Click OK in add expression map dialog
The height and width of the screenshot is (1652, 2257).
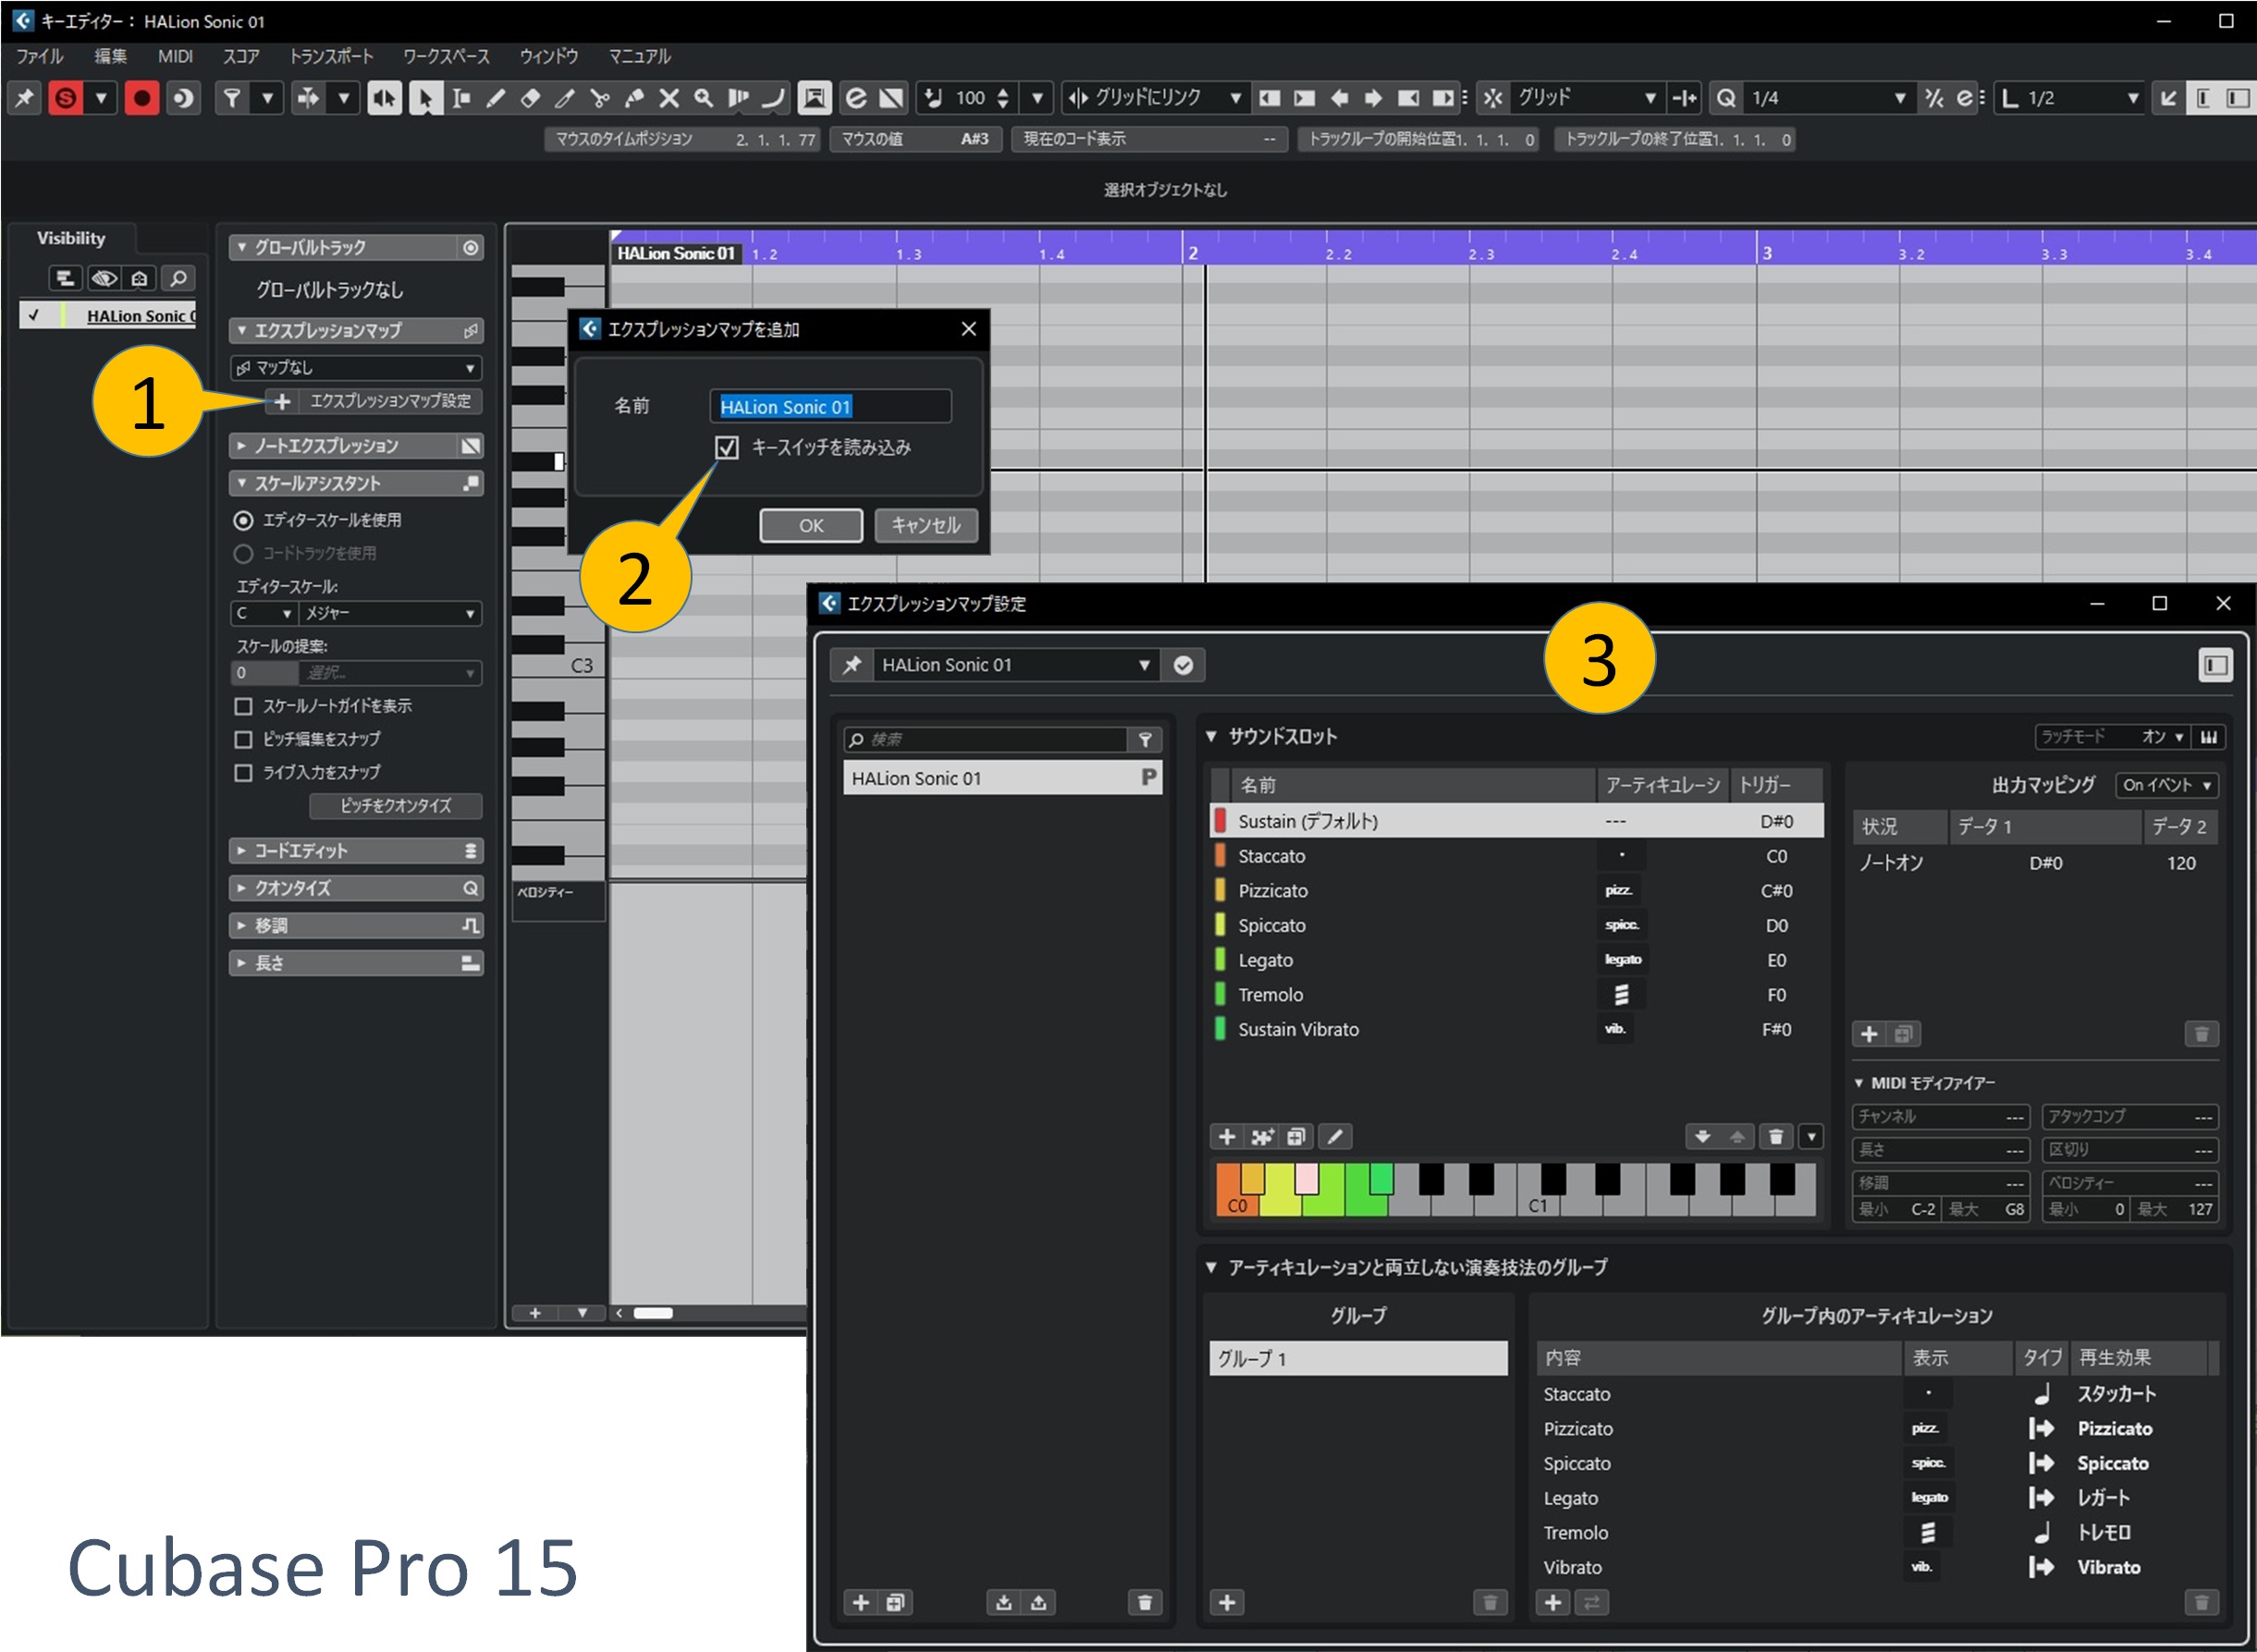(811, 525)
